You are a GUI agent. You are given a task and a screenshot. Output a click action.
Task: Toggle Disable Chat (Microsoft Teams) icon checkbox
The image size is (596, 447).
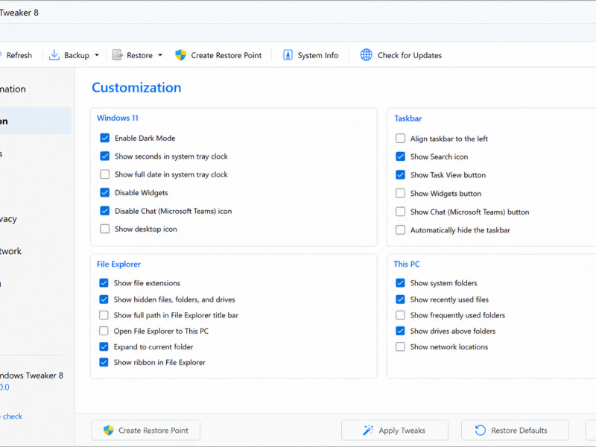(104, 211)
